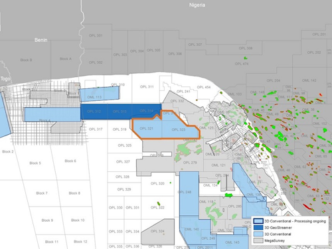The height and width of the screenshot is (249, 332).
Task: Select the OPL 302 block label
Action: [96, 62]
